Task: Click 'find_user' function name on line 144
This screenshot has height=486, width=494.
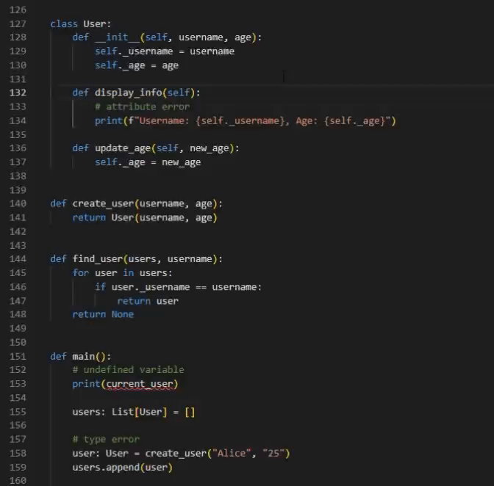Action: (97, 259)
